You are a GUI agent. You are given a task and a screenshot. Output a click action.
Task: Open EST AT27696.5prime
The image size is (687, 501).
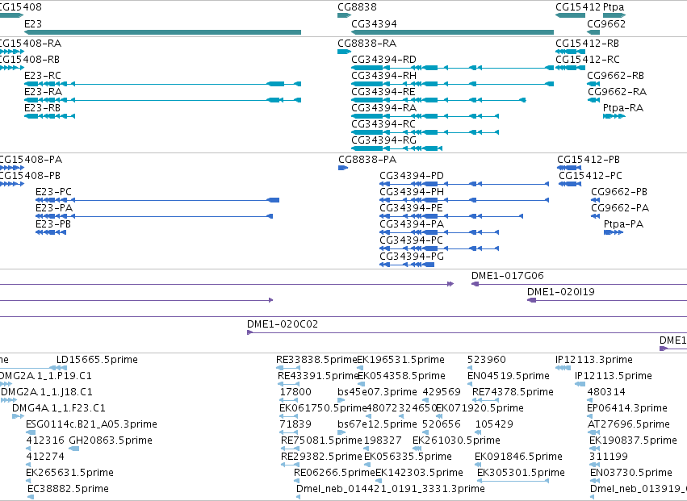628,425
